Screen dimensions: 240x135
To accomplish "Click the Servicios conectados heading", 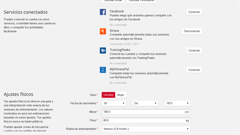I will click(x=26, y=12).
